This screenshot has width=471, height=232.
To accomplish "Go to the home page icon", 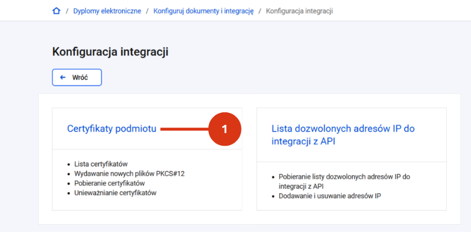I will click(x=56, y=11).
